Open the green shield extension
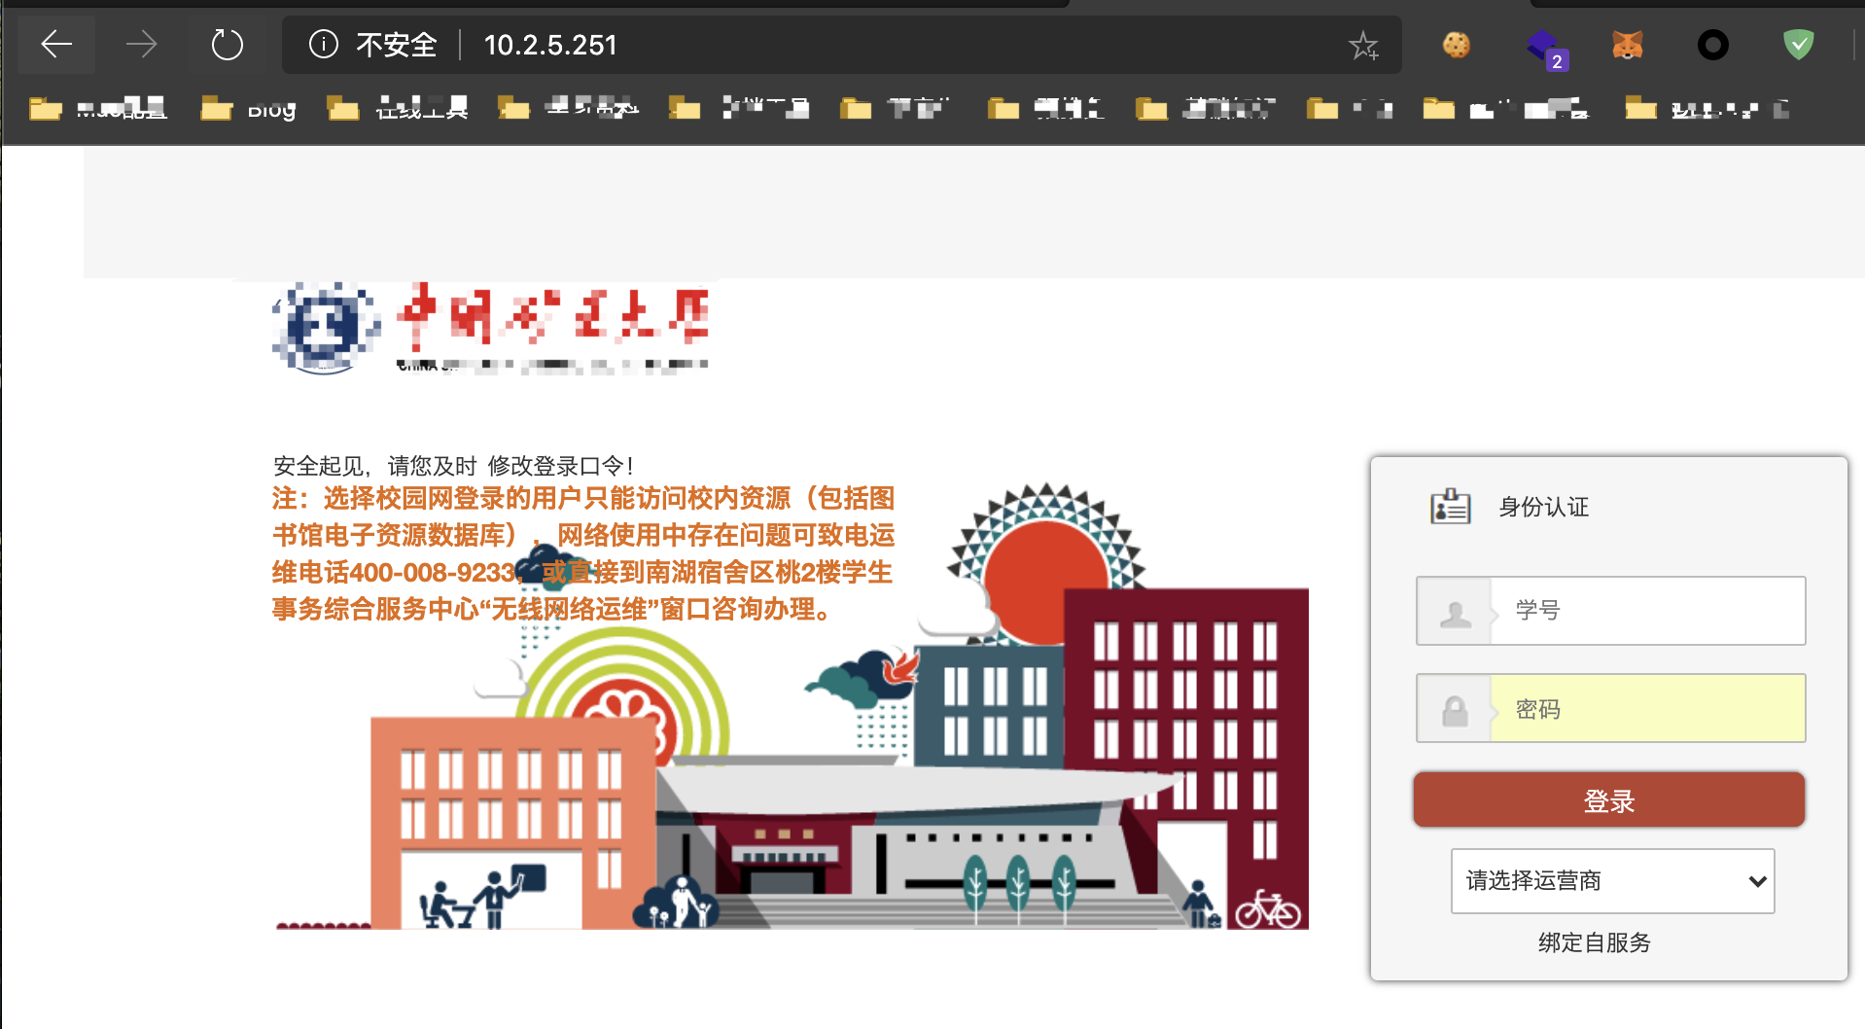The image size is (1865, 1029). [1799, 45]
